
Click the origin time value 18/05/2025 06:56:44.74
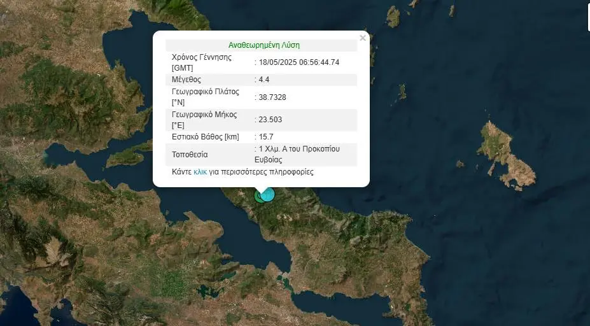299,62
